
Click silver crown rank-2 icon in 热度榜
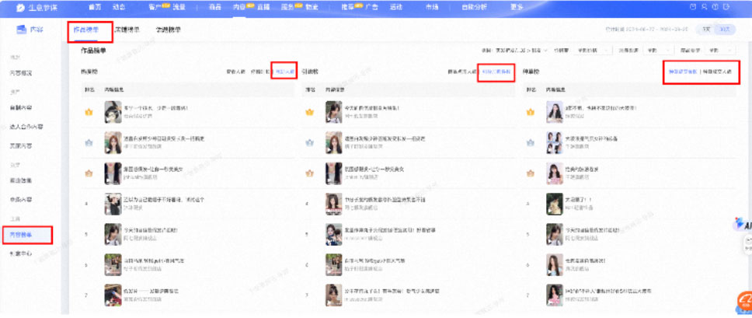click(89, 143)
